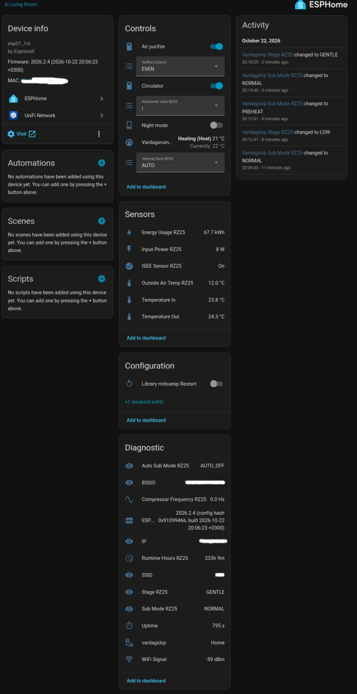Add Controls card to dashboard
Viewport: 357px width, 694px height.
pyautogui.click(x=146, y=187)
